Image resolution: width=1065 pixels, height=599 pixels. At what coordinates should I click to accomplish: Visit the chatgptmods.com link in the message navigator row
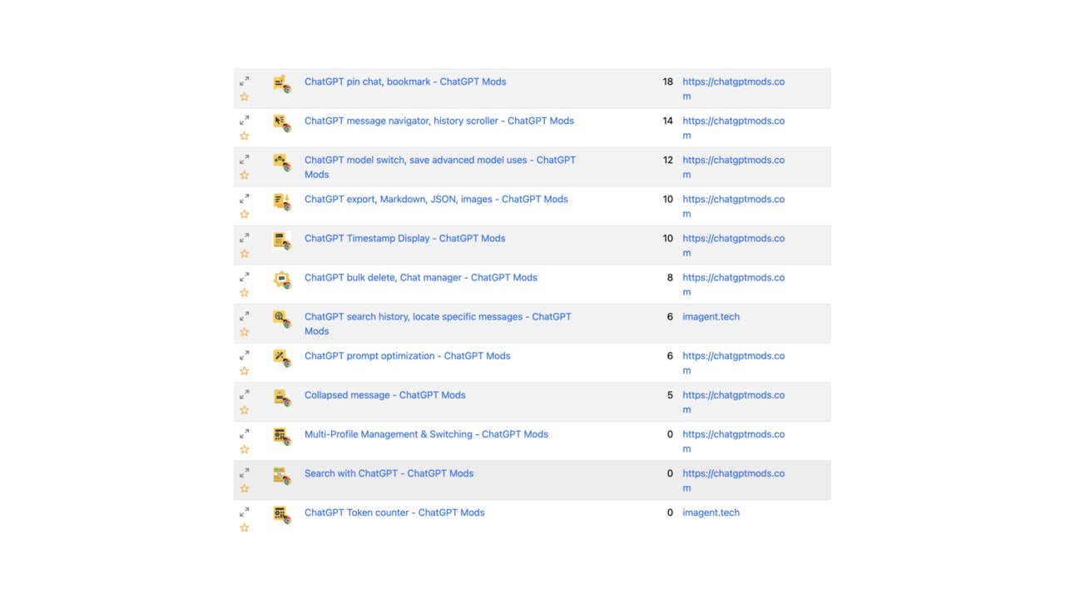point(734,128)
